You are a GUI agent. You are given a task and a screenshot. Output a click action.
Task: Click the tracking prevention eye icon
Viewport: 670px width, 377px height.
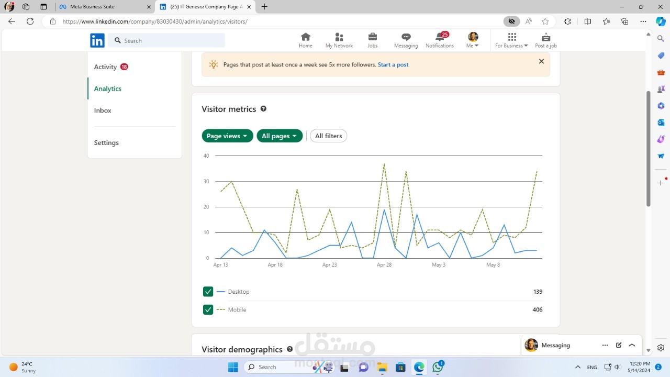point(511,21)
